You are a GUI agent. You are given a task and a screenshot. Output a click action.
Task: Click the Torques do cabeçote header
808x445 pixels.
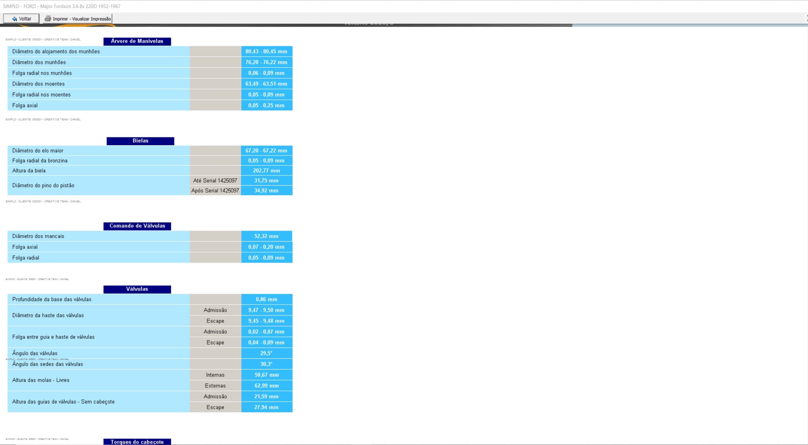(137, 441)
